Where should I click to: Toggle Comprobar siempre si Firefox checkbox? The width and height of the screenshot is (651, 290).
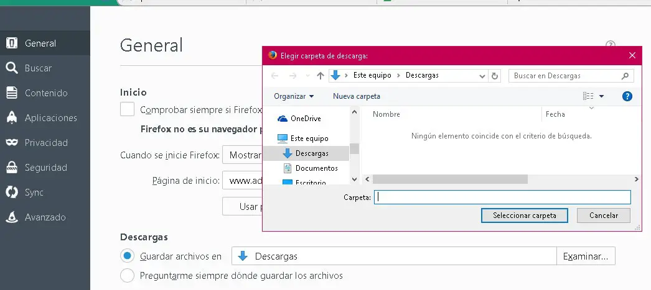pos(127,109)
